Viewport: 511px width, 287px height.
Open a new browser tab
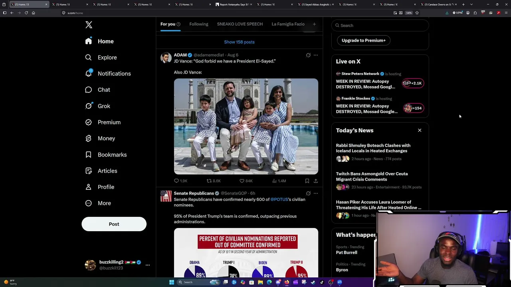pyautogui.click(x=463, y=4)
